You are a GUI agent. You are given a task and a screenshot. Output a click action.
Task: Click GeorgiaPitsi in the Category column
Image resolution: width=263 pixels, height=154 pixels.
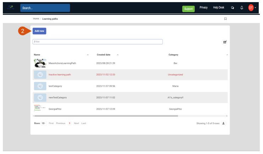pos(175,109)
